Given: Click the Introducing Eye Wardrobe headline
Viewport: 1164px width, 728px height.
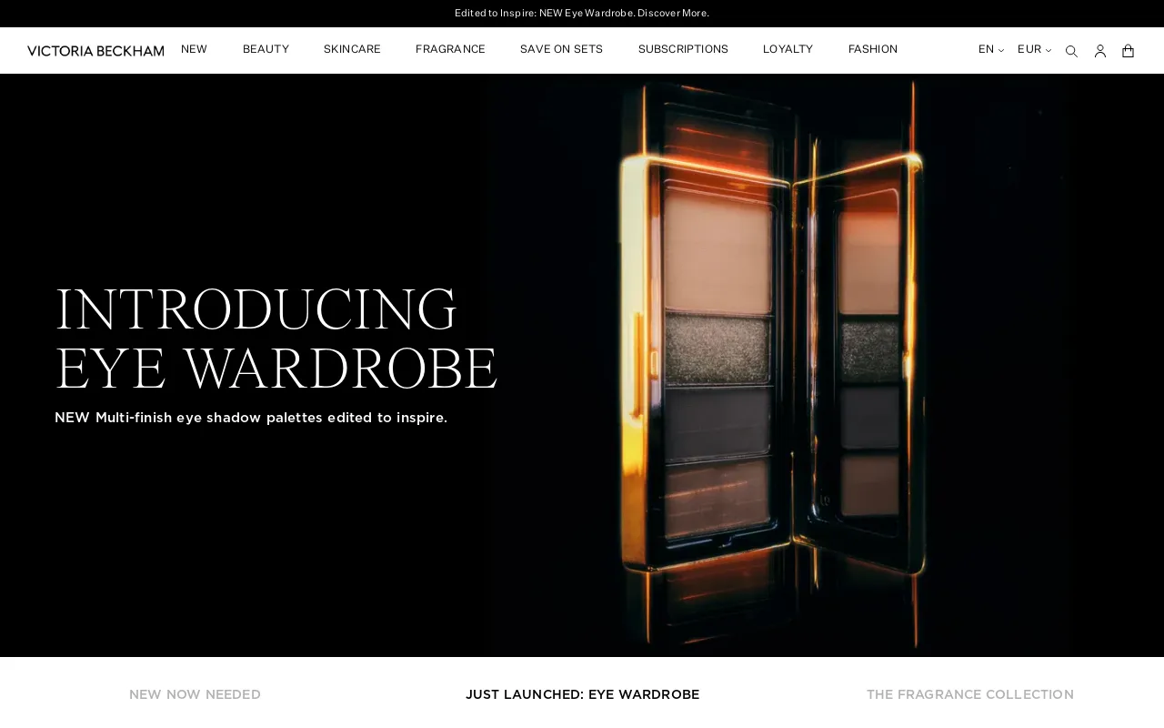Looking at the screenshot, I should pyautogui.click(x=276, y=339).
